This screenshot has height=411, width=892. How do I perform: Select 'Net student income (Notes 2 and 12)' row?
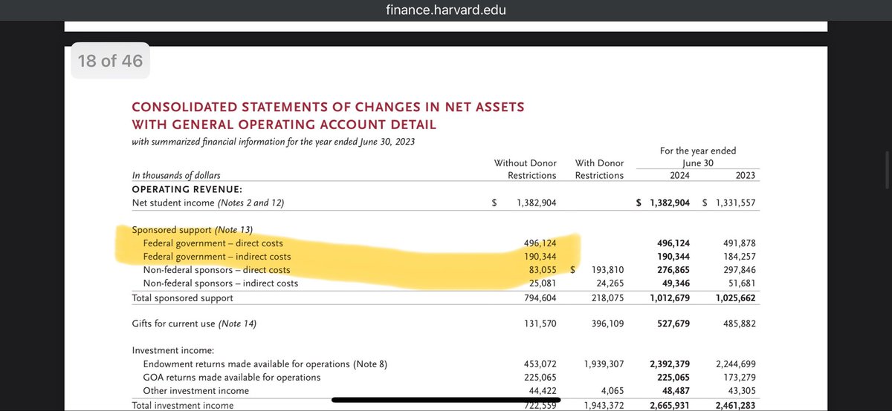click(208, 203)
